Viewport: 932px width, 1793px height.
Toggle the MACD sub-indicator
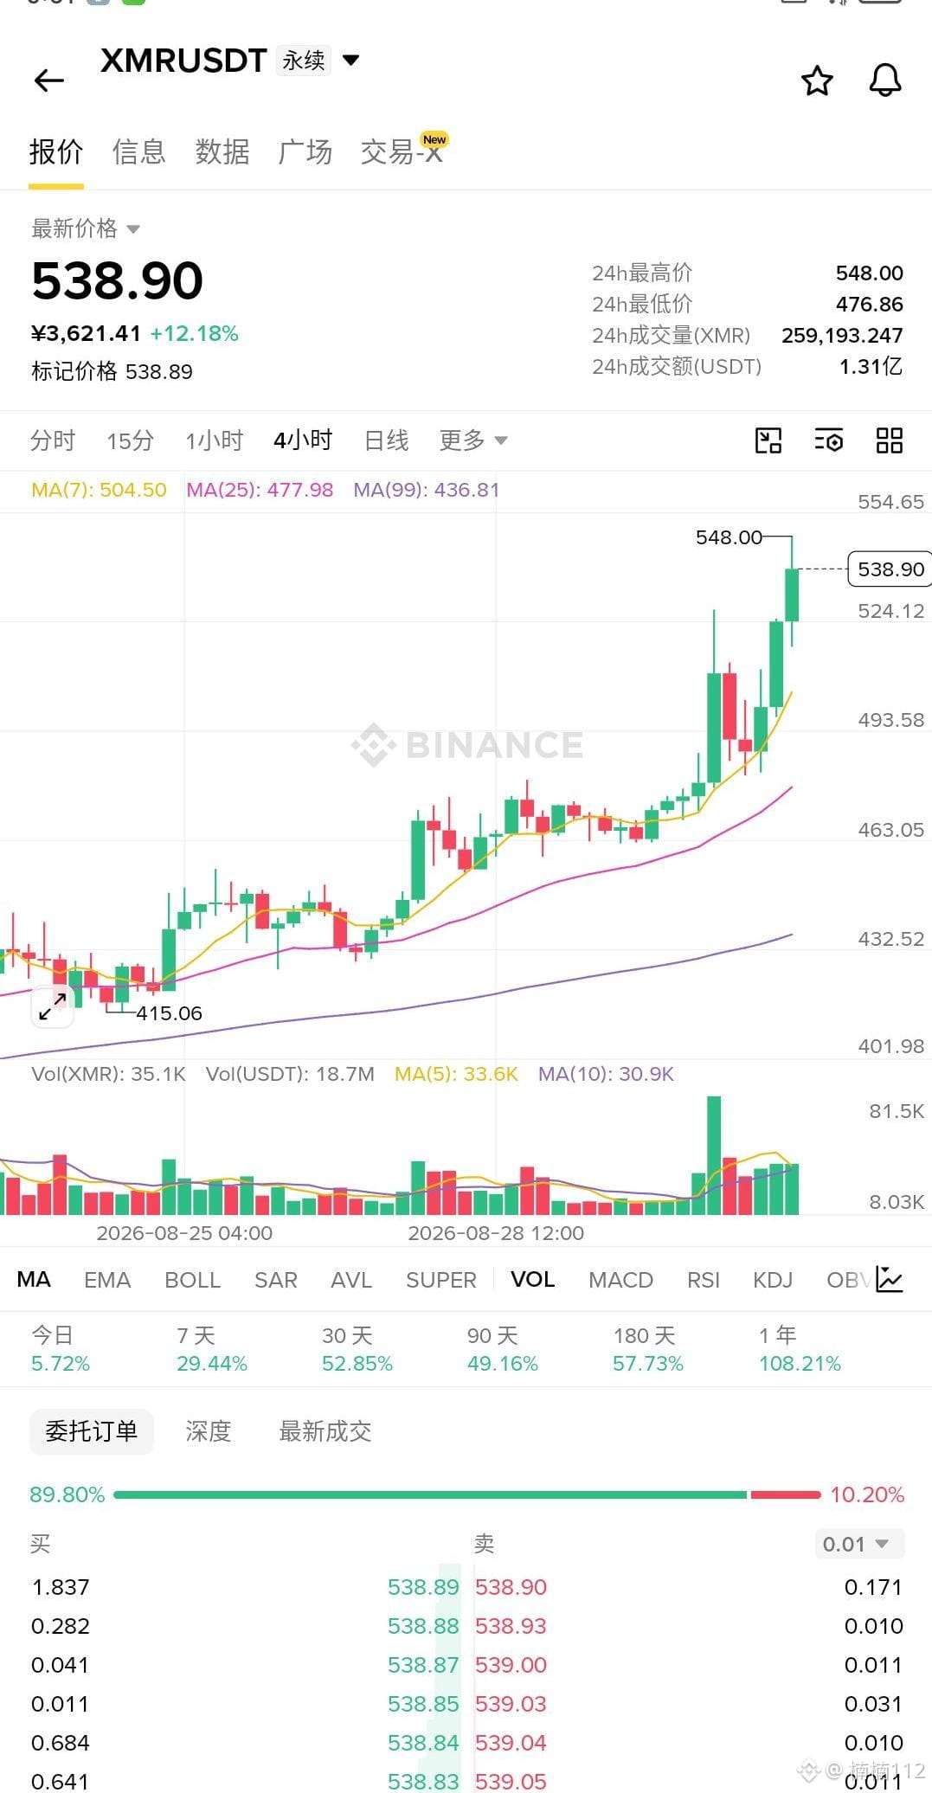[621, 1280]
